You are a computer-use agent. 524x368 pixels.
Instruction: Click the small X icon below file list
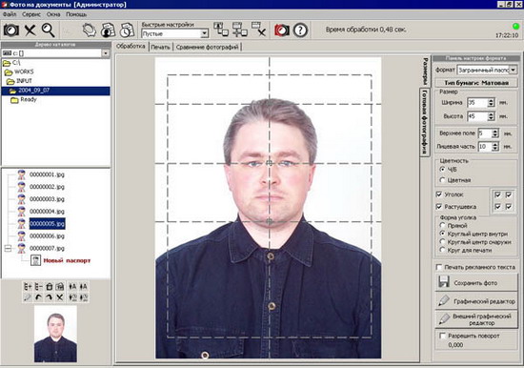tap(59, 297)
